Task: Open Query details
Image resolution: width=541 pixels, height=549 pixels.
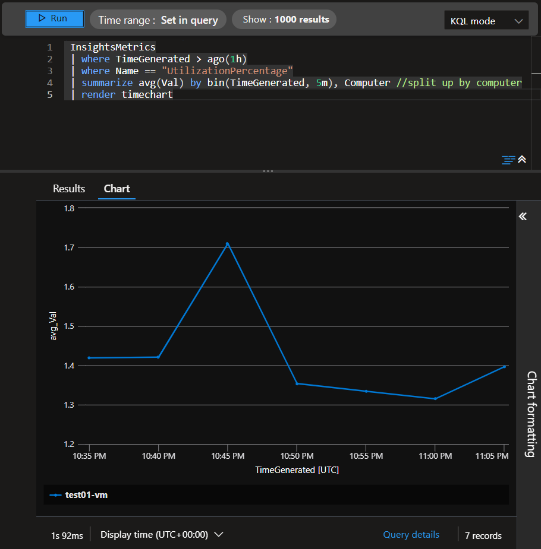Action: pos(411,534)
